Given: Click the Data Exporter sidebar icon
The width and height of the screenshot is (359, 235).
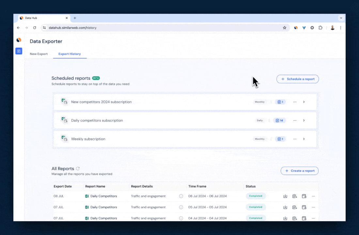Looking at the screenshot, I should coord(19,51).
